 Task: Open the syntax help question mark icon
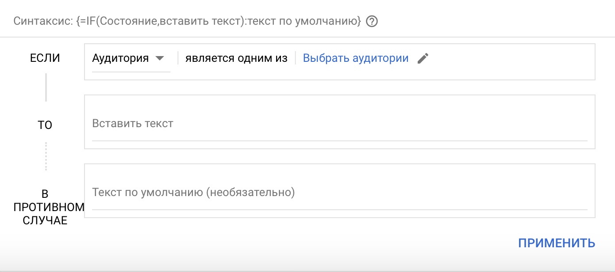pyautogui.click(x=373, y=21)
